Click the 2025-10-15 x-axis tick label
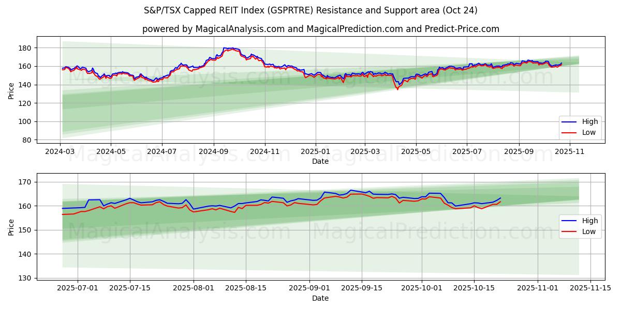 tap(474, 288)
